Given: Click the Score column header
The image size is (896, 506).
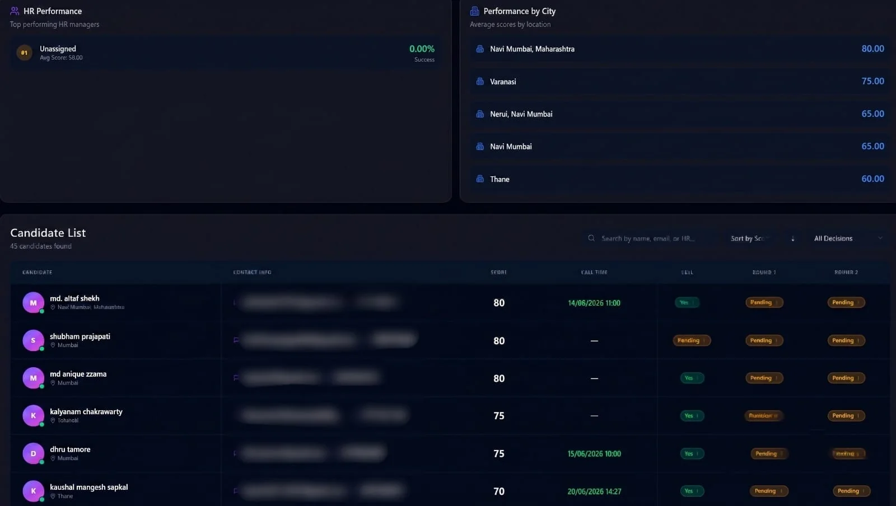Looking at the screenshot, I should coord(498,272).
